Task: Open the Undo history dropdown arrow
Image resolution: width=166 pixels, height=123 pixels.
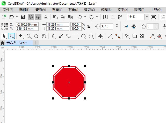Action: (85, 17)
